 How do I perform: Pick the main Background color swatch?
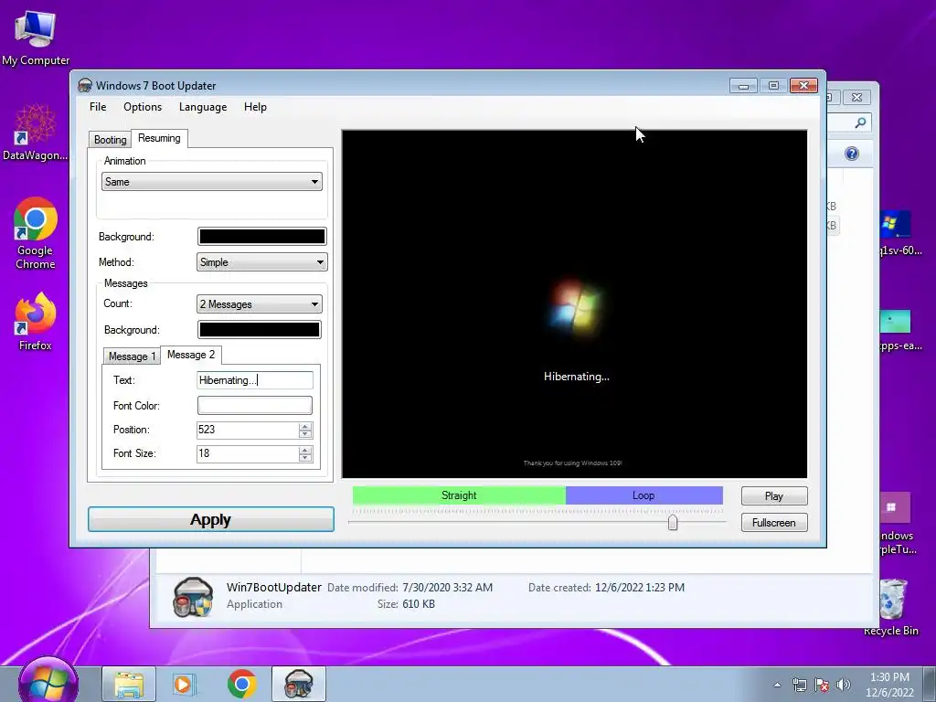(x=262, y=237)
